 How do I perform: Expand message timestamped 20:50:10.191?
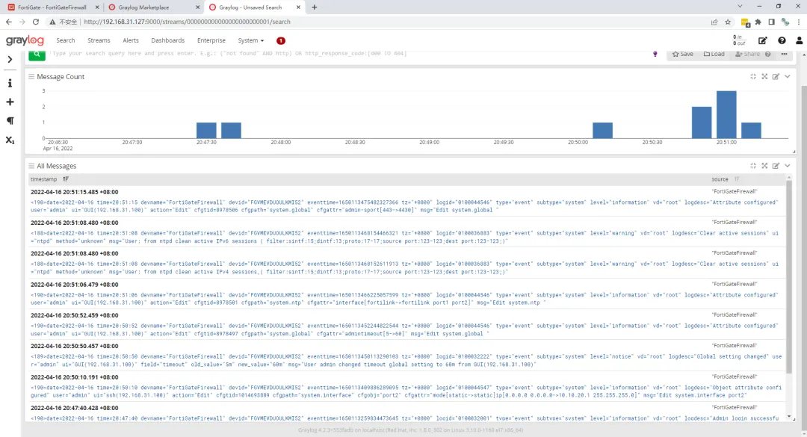click(74, 377)
